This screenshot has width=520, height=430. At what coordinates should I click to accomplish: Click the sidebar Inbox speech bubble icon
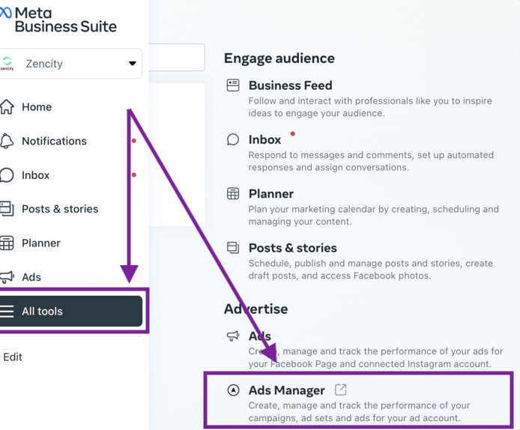pos(7,175)
